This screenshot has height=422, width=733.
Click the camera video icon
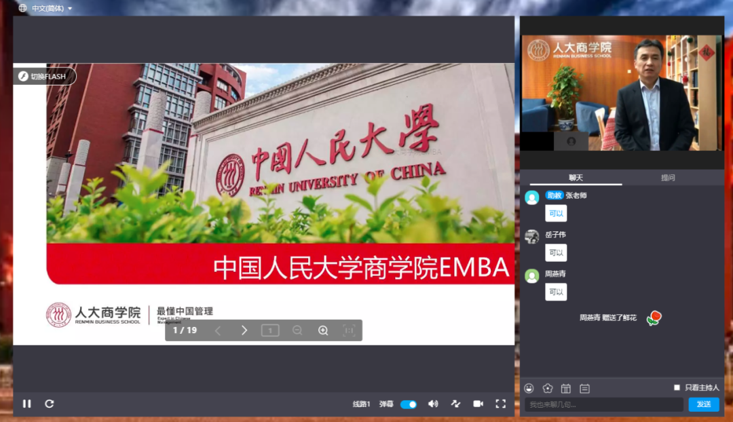coord(478,404)
